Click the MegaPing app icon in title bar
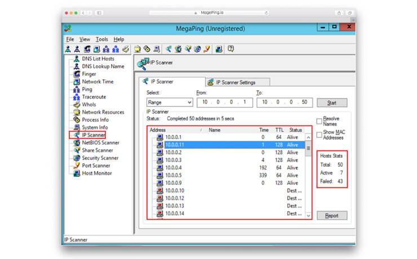Viewport: 417px width, 259px height. pos(68,28)
